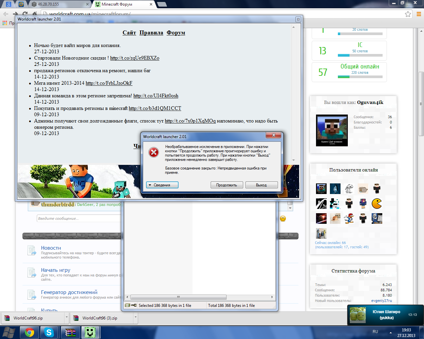Viewport: 424px width, 339px height.
Task: Click the Новости forum section icon
Action: tap(32, 251)
